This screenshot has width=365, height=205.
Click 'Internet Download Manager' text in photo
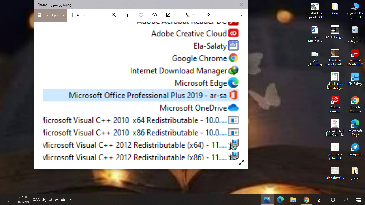click(178, 71)
